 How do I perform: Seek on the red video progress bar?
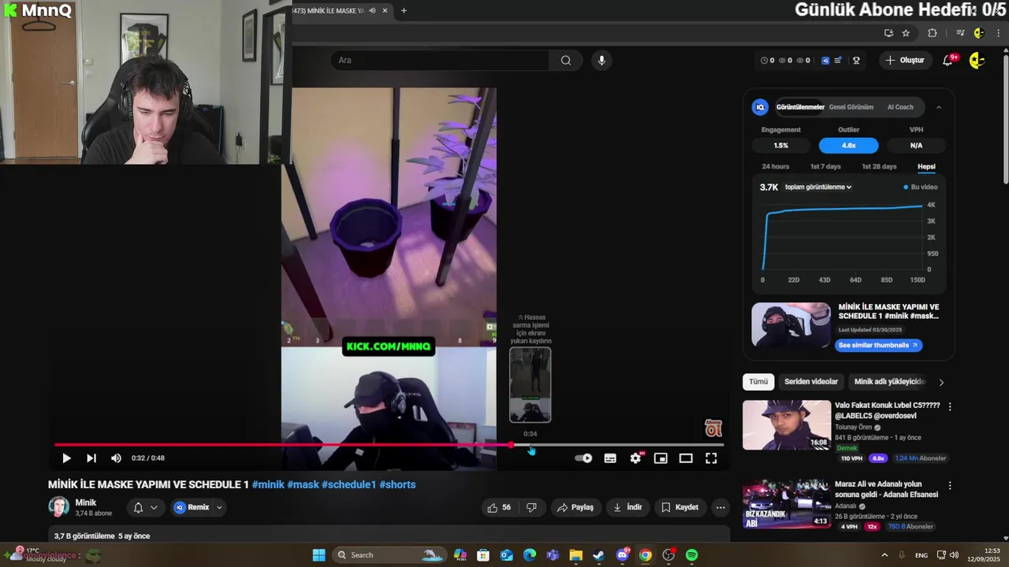(389, 445)
